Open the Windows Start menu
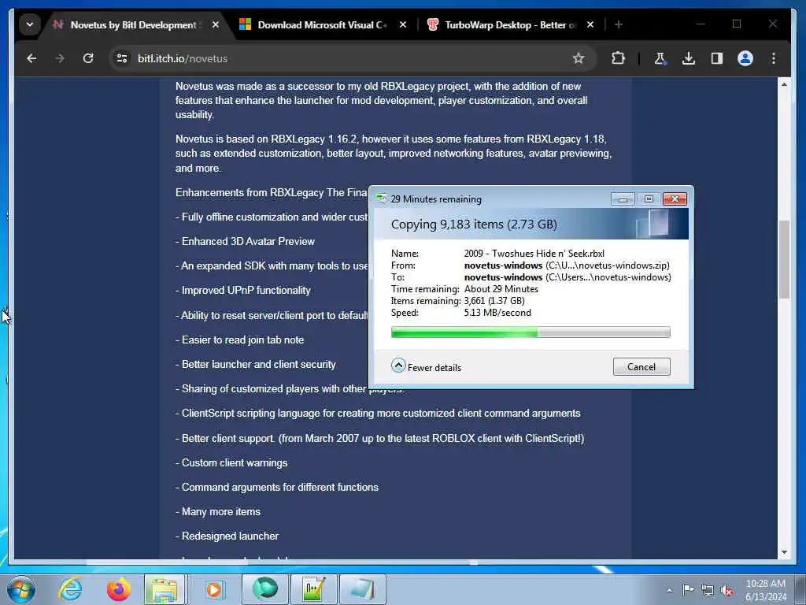 click(21, 589)
